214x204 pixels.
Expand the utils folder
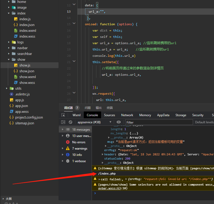coord(7,88)
